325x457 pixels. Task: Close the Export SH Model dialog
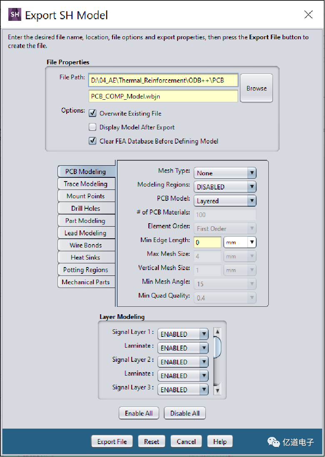tap(308, 15)
